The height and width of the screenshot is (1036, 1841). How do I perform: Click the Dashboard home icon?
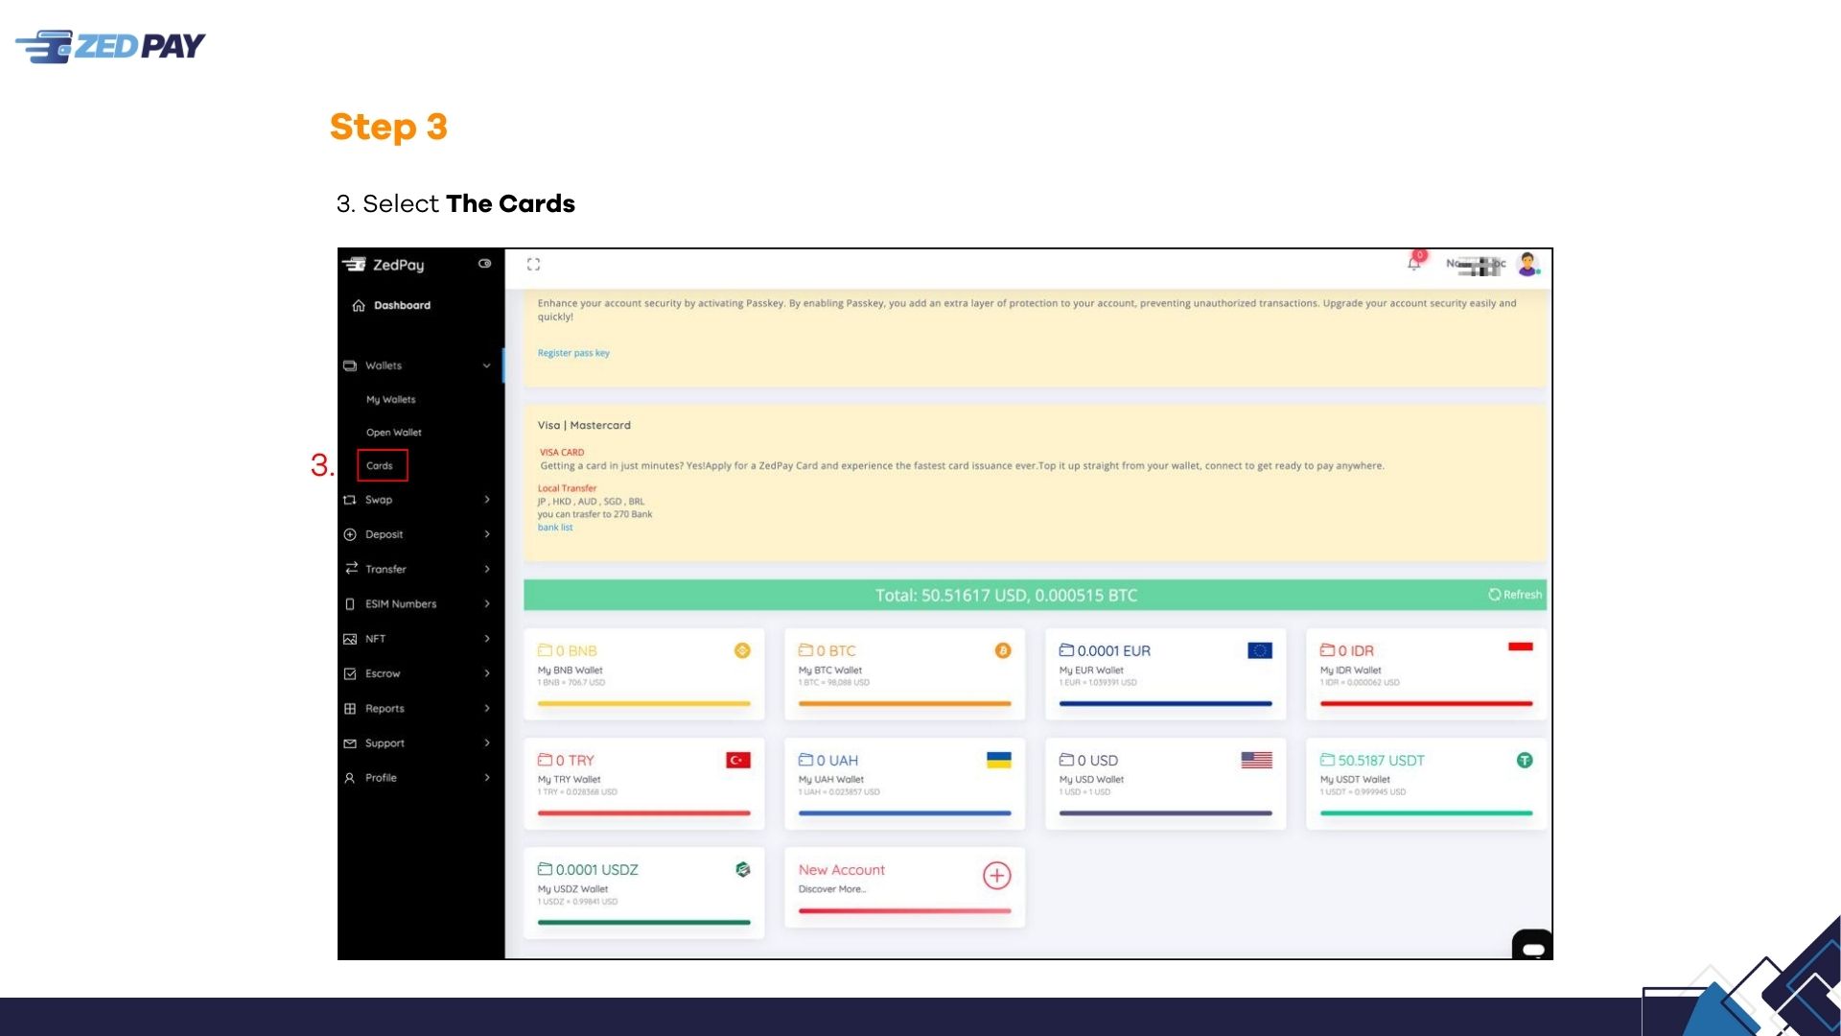point(359,306)
